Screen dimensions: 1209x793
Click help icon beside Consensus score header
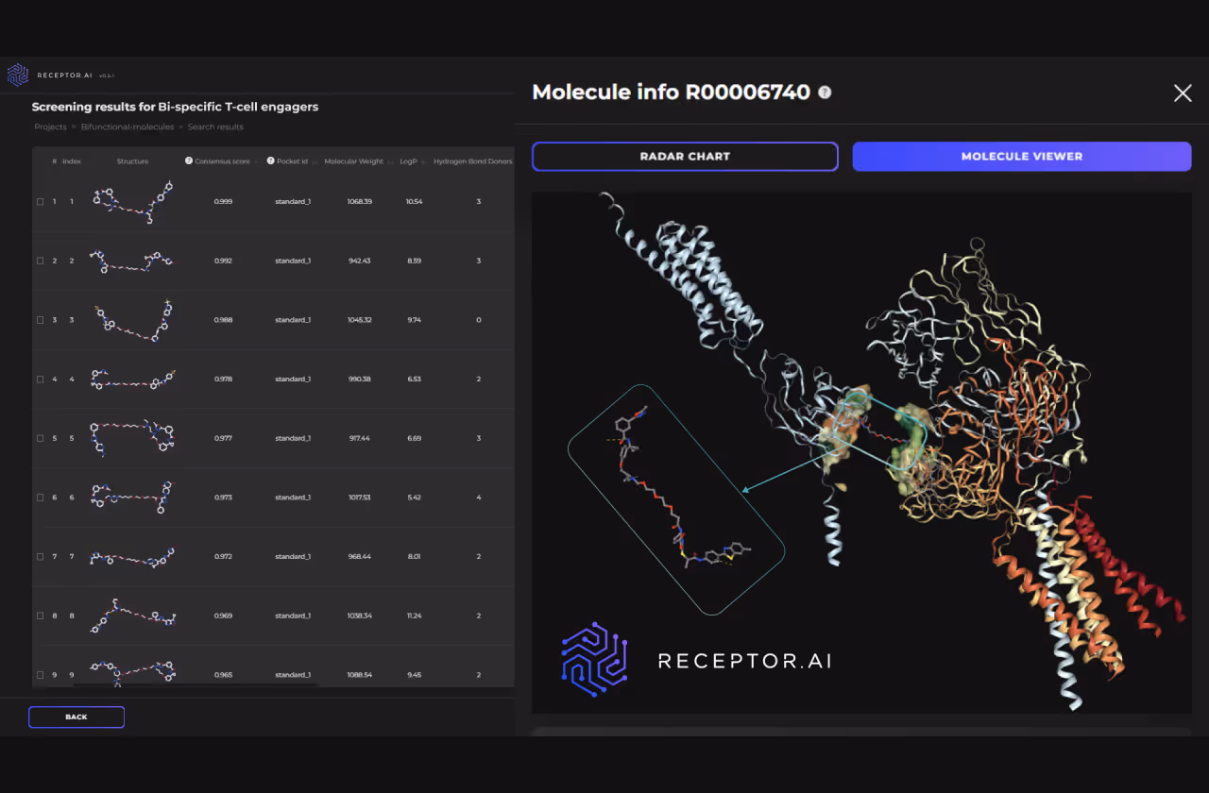click(x=189, y=161)
